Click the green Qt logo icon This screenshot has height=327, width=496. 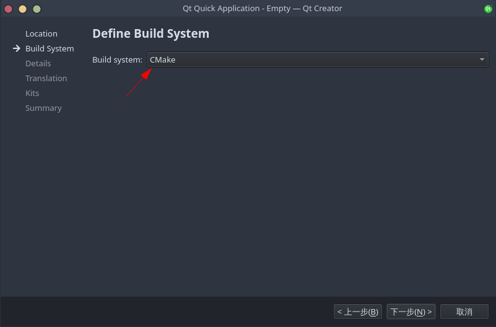[488, 9]
